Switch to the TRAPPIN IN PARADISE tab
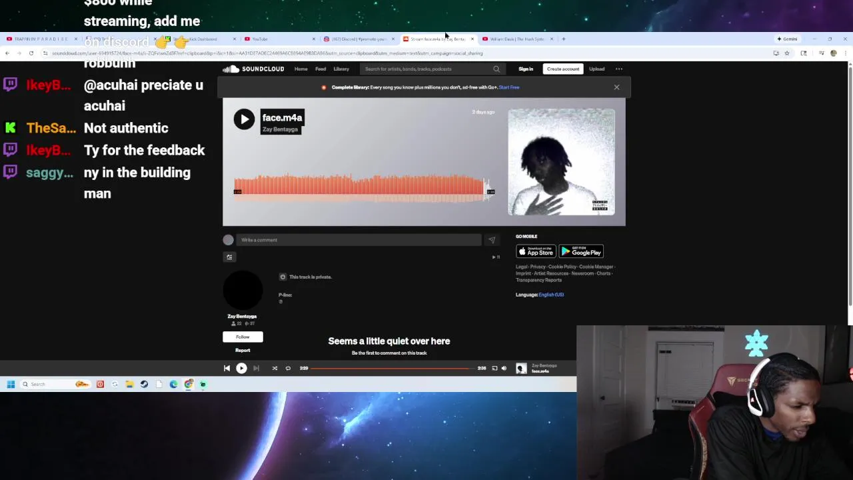 [40, 39]
